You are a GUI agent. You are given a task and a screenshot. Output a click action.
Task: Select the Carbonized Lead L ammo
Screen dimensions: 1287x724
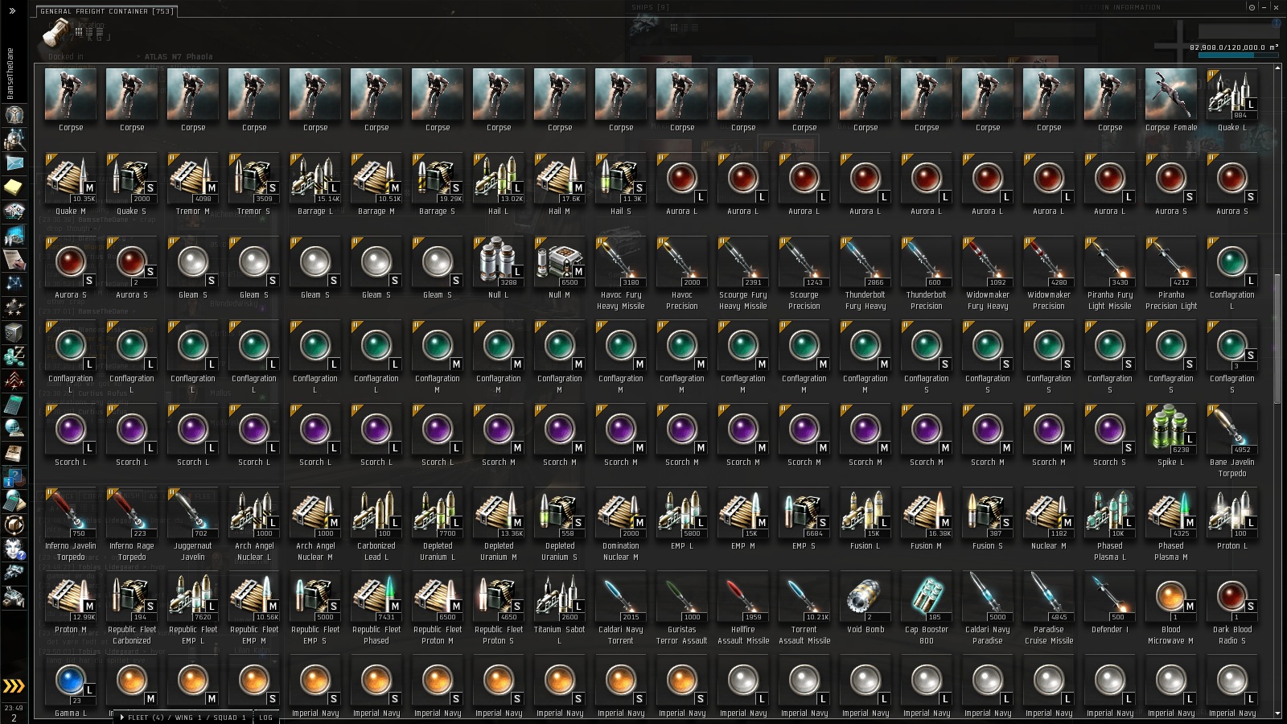coord(376,512)
